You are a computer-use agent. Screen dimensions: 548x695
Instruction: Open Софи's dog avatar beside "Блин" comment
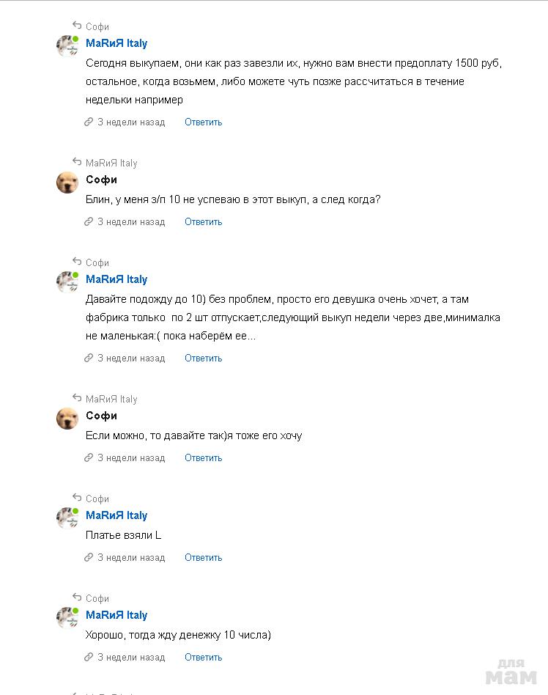tap(67, 183)
